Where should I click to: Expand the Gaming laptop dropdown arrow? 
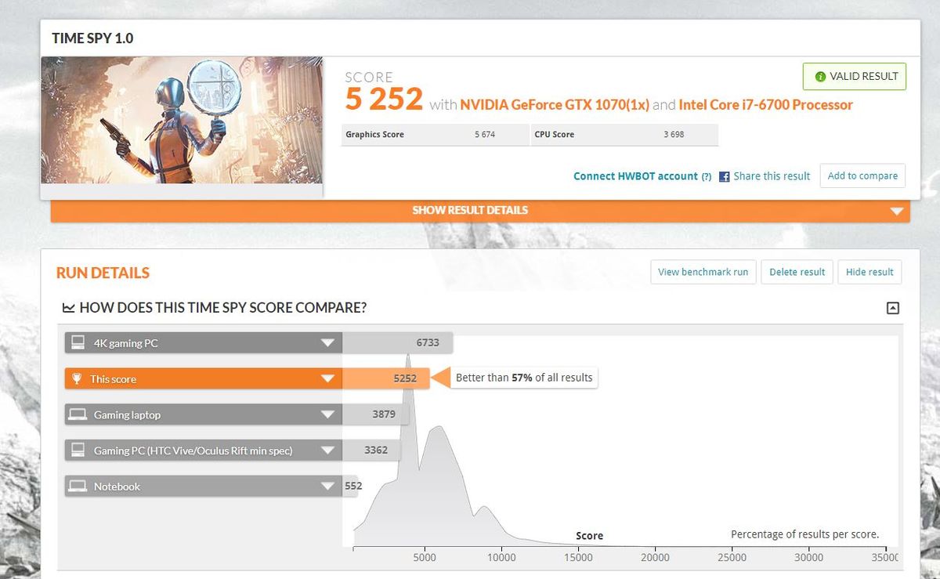coord(327,415)
